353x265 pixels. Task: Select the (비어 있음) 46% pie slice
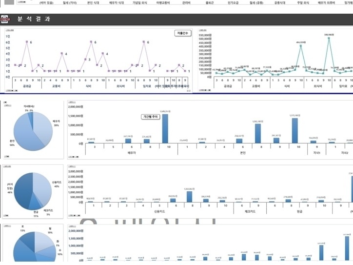point(22,189)
